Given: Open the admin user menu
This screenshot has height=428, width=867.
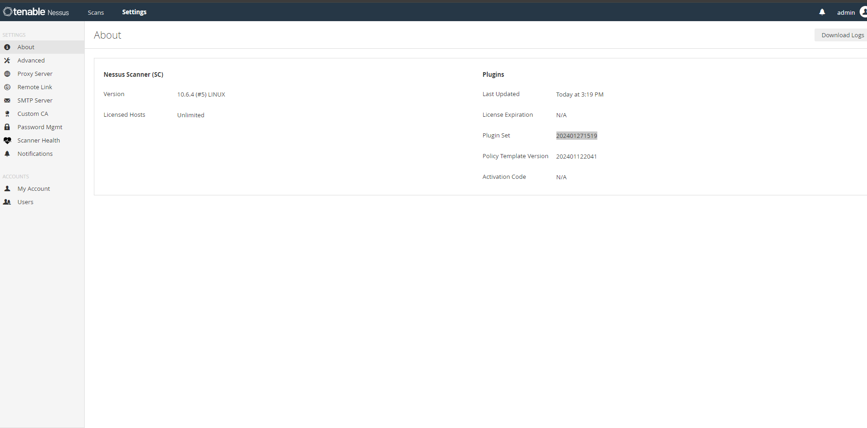Looking at the screenshot, I should tap(846, 12).
